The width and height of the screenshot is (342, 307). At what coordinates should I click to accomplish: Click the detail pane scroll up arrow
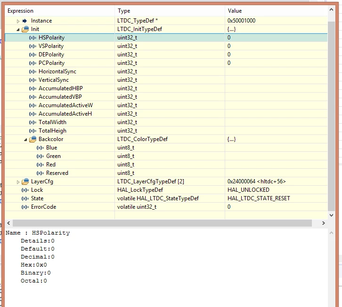tap(331, 233)
